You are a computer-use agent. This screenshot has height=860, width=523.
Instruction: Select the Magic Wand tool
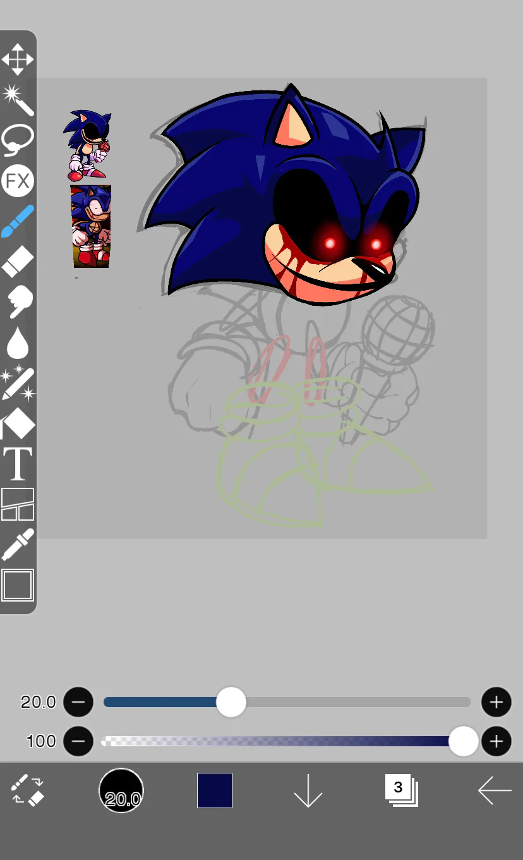pyautogui.click(x=17, y=100)
